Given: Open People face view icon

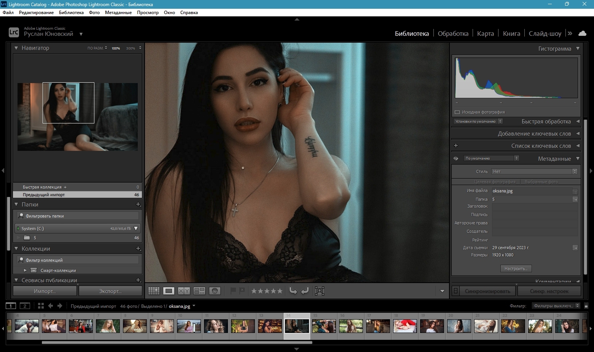Looking at the screenshot, I should pyautogui.click(x=215, y=291).
